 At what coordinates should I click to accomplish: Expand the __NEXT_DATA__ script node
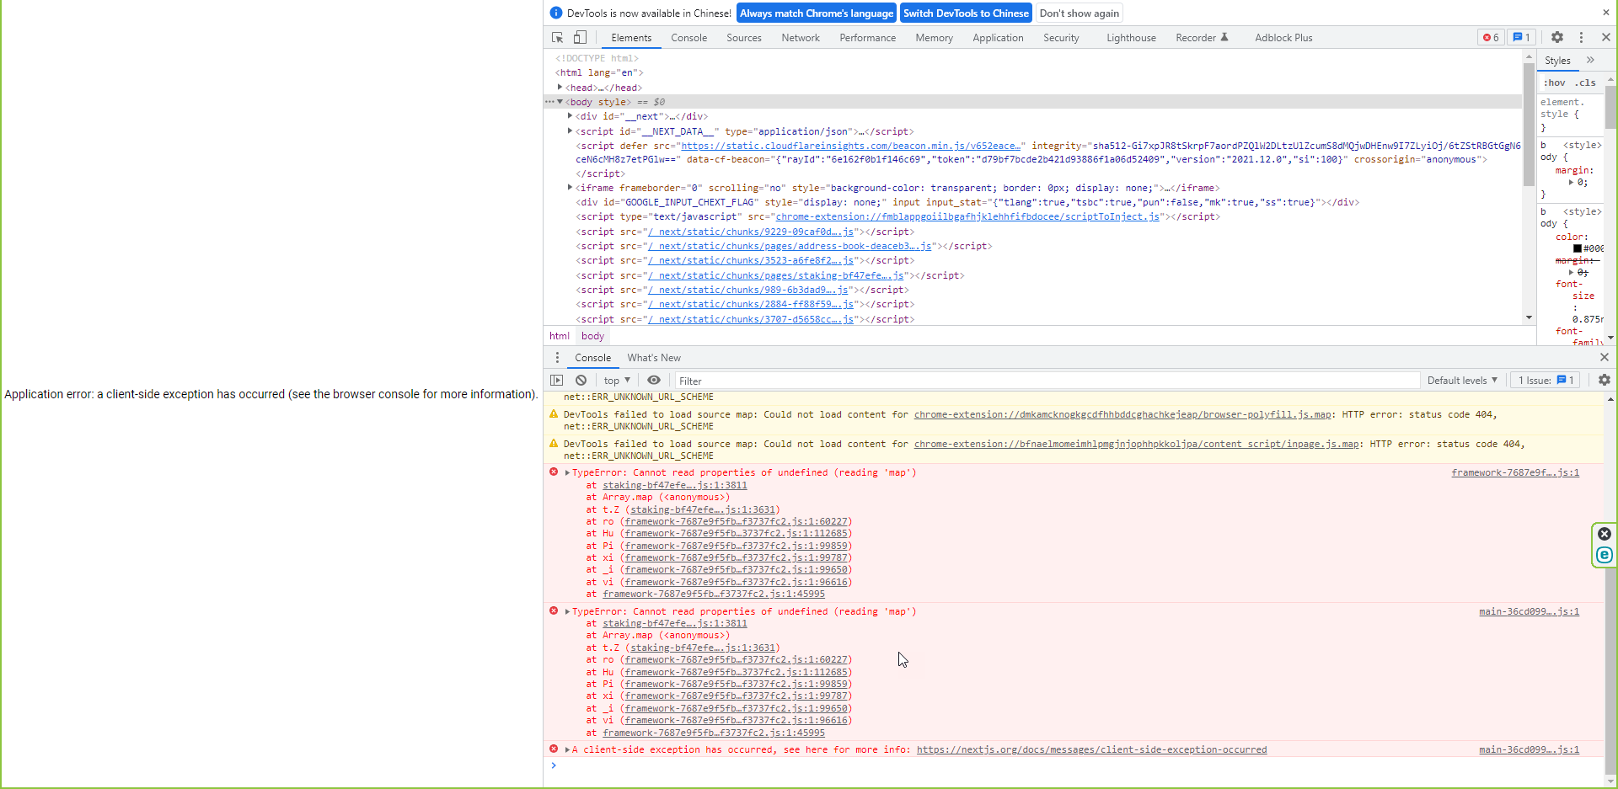571,131
